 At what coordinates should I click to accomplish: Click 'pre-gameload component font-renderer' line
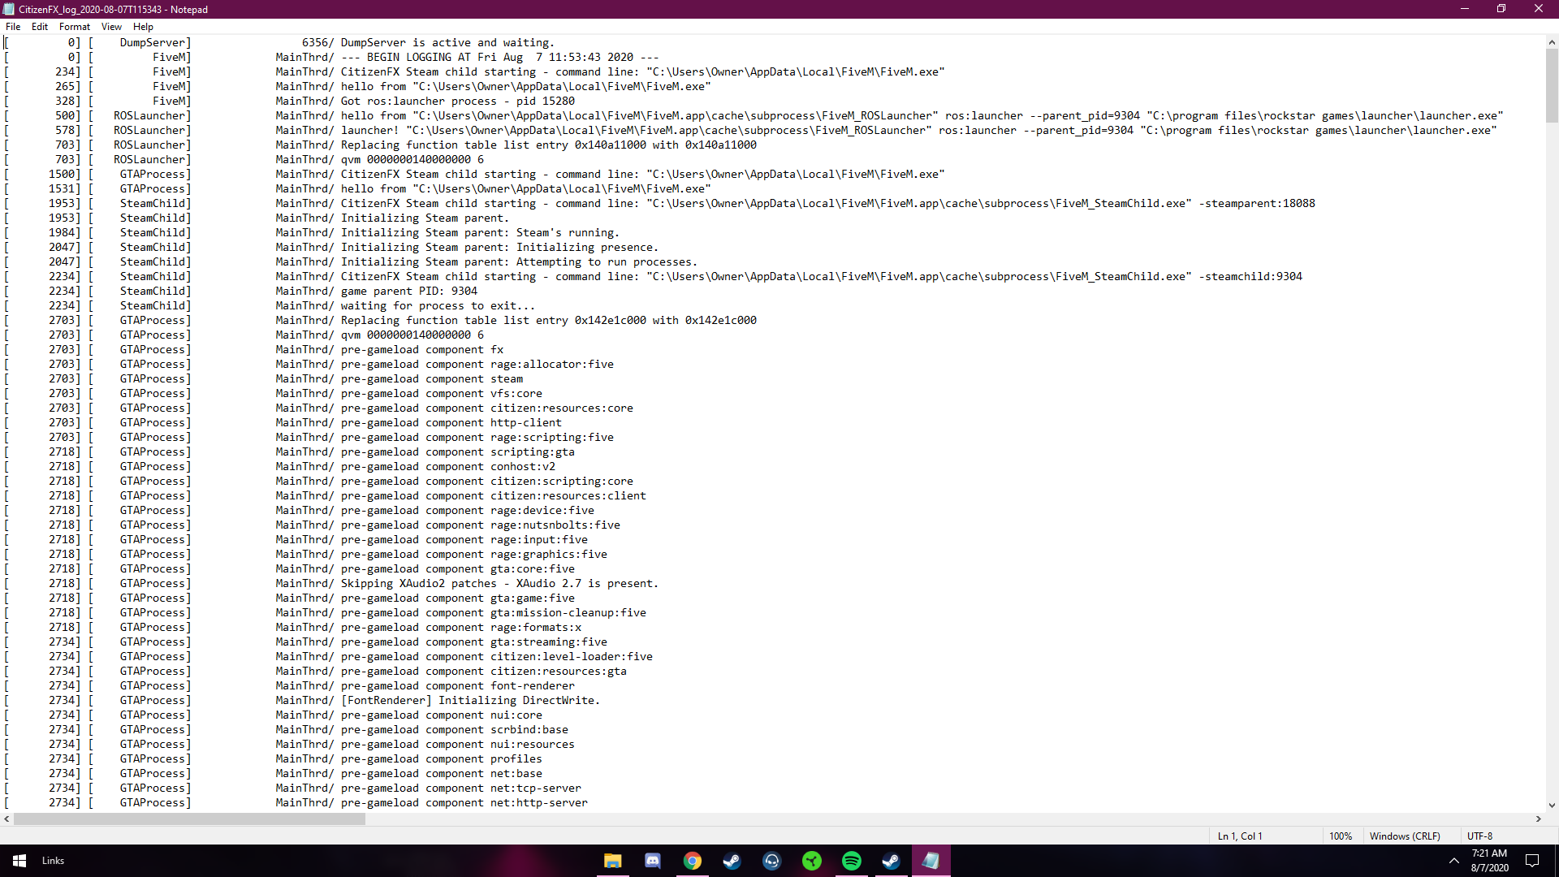[457, 686]
